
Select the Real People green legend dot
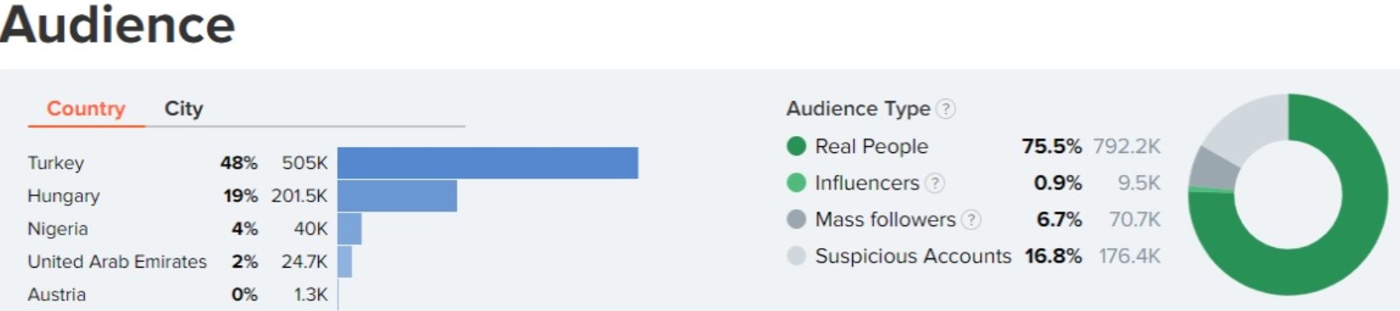pyautogui.click(x=796, y=146)
